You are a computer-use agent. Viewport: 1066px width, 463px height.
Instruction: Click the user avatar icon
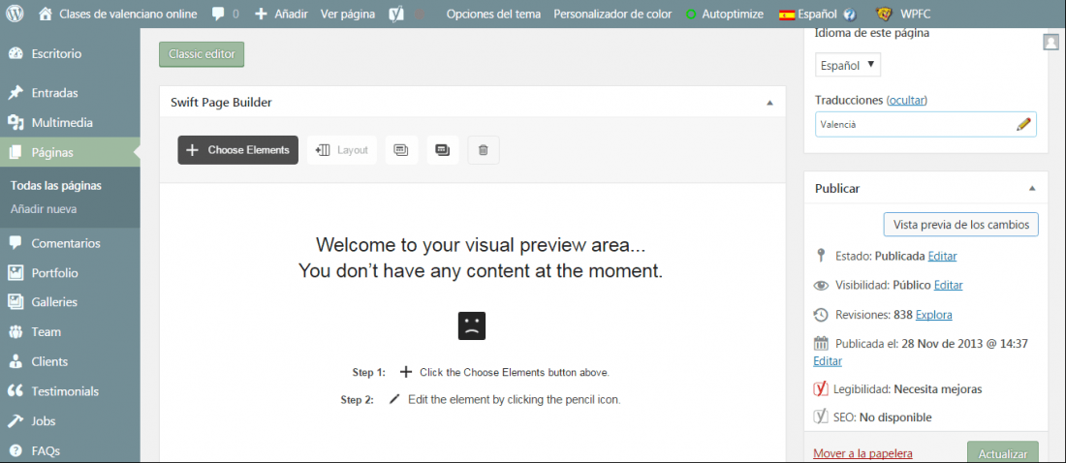pos(1050,43)
